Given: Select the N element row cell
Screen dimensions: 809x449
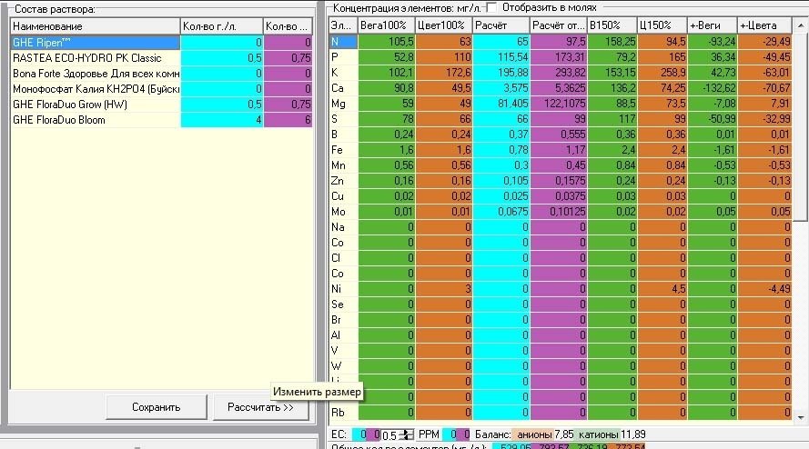Looking at the screenshot, I should (x=343, y=41).
